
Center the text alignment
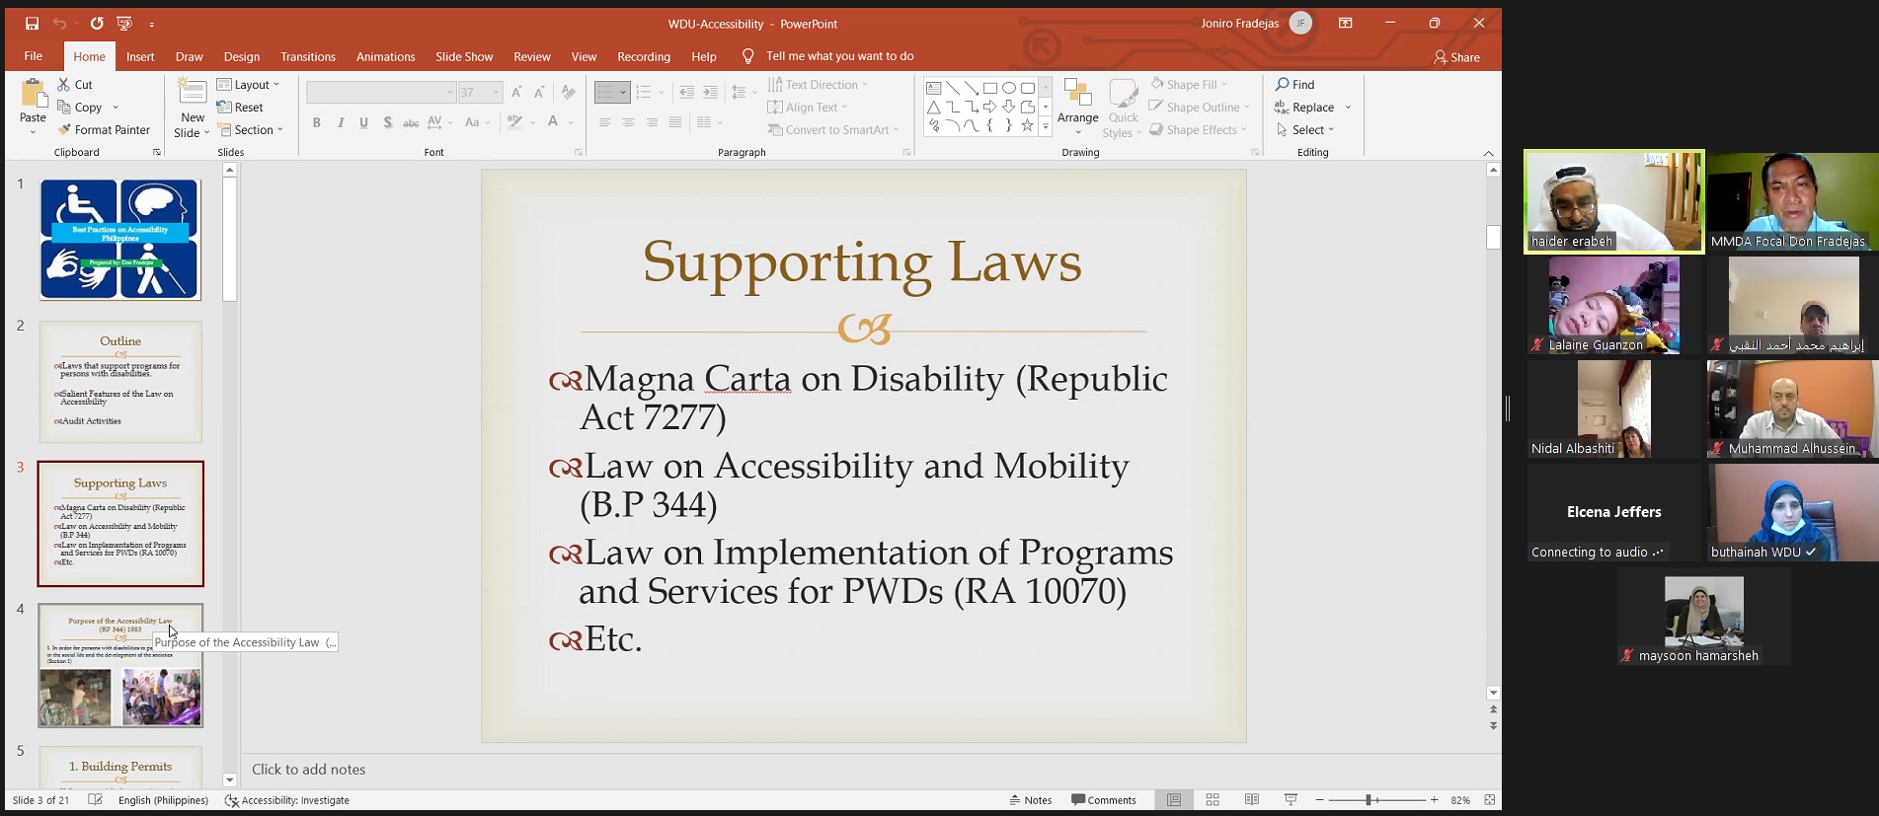628,122
